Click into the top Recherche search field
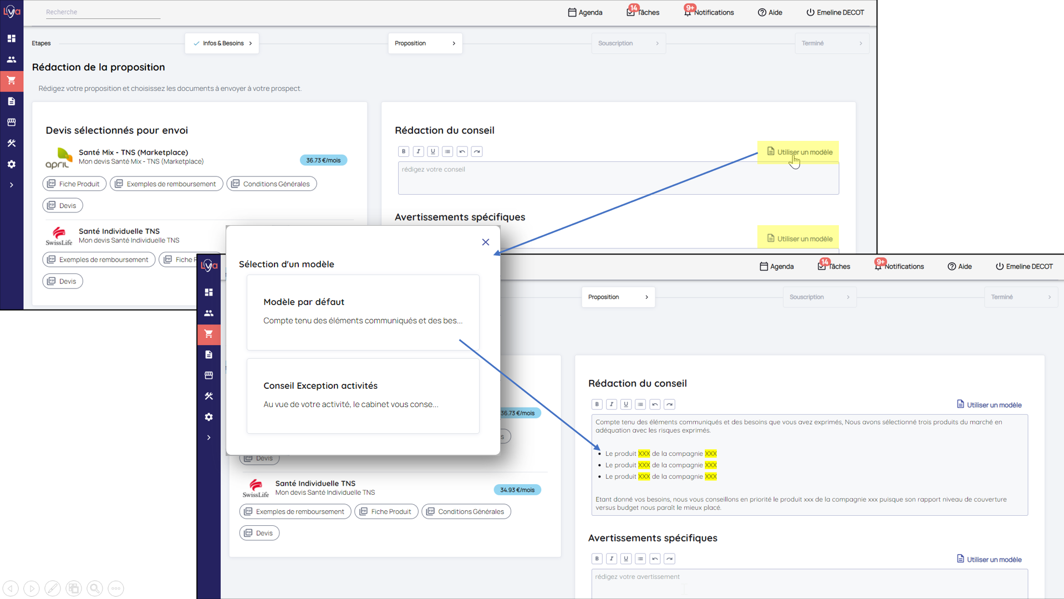Viewport: 1064px width, 599px height. tap(103, 12)
